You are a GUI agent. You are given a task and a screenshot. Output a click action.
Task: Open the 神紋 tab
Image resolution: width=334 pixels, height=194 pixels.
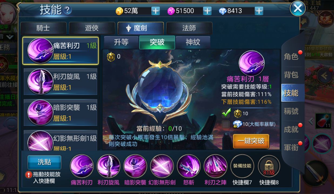[193, 42]
